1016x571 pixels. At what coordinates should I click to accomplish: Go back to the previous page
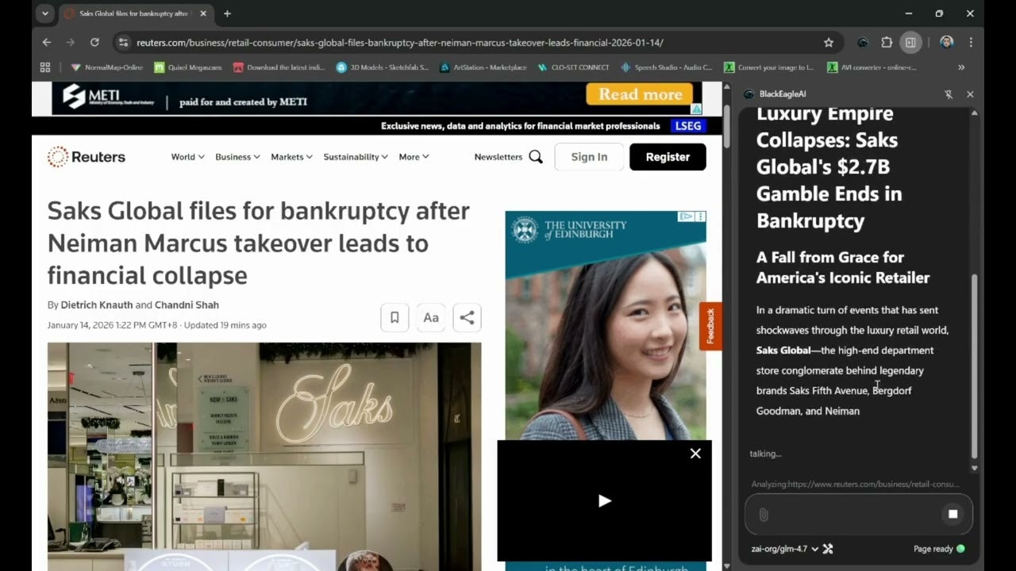(x=46, y=42)
